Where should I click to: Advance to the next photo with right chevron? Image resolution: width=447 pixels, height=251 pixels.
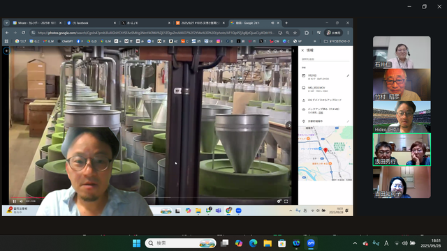(289, 125)
